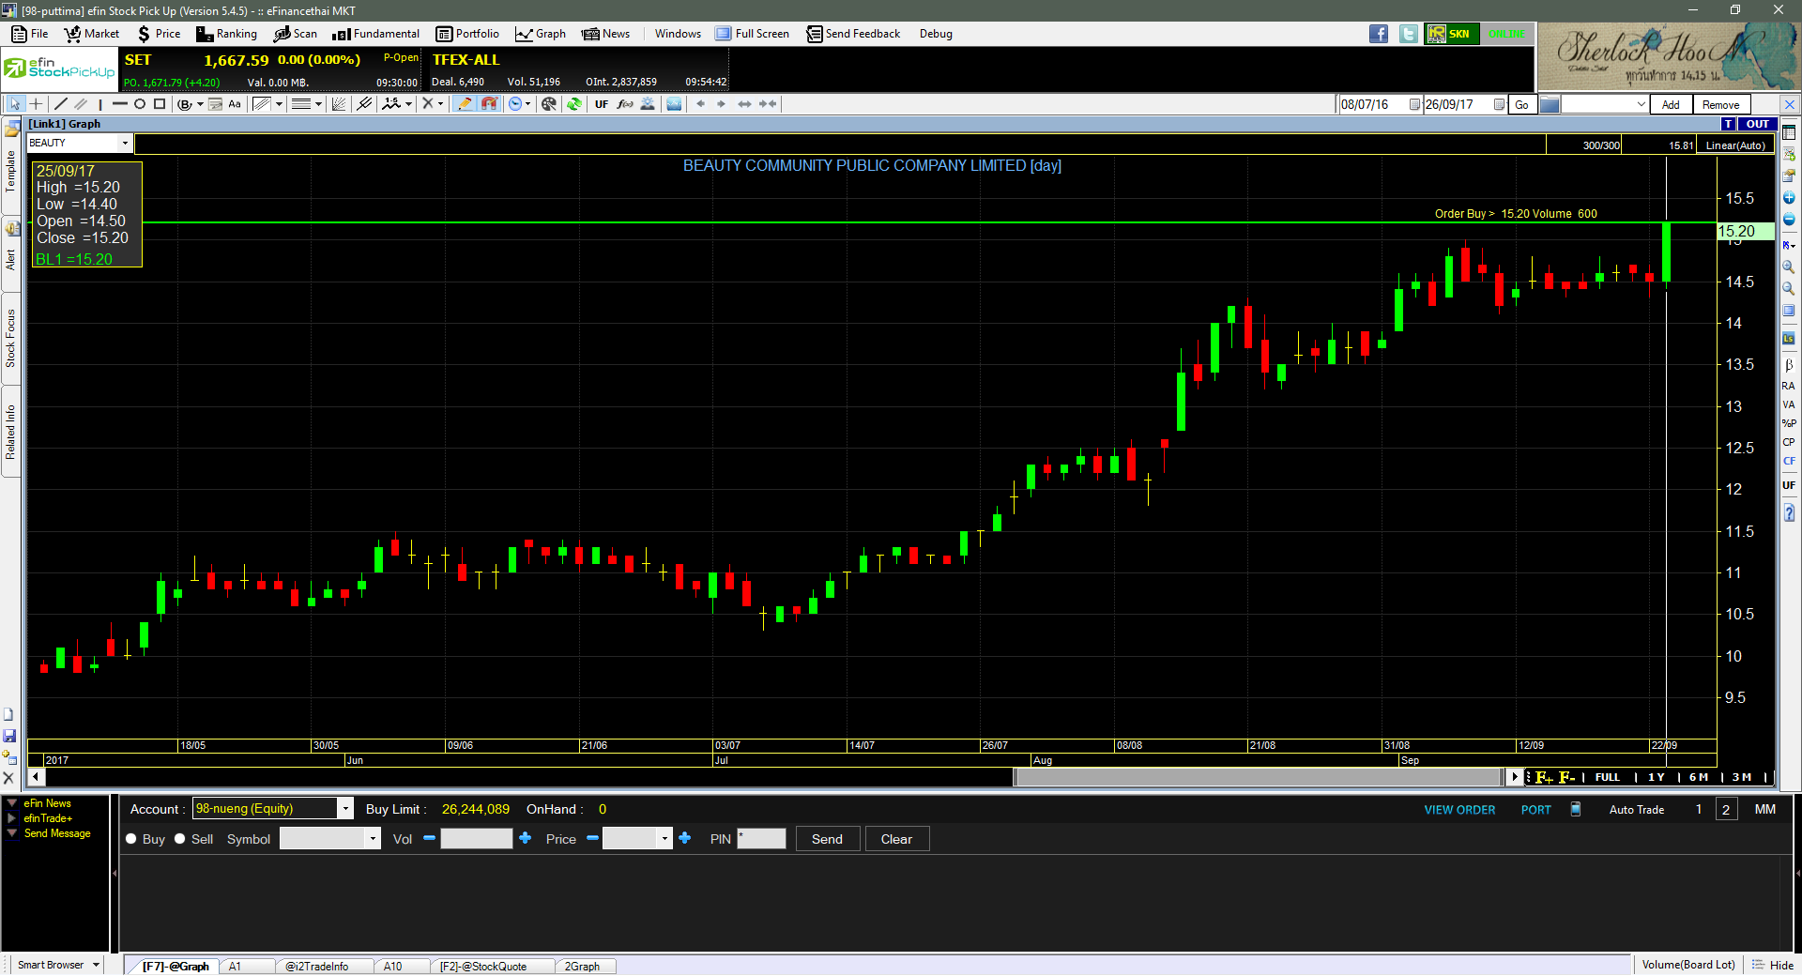Click the pencil highlight tool
This screenshot has height=976, width=1802.
[x=465, y=104]
